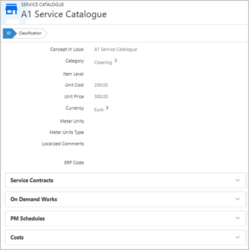Image resolution: width=249 pixels, height=250 pixels.
Task: Click the Euro currency link
Action: (x=99, y=110)
